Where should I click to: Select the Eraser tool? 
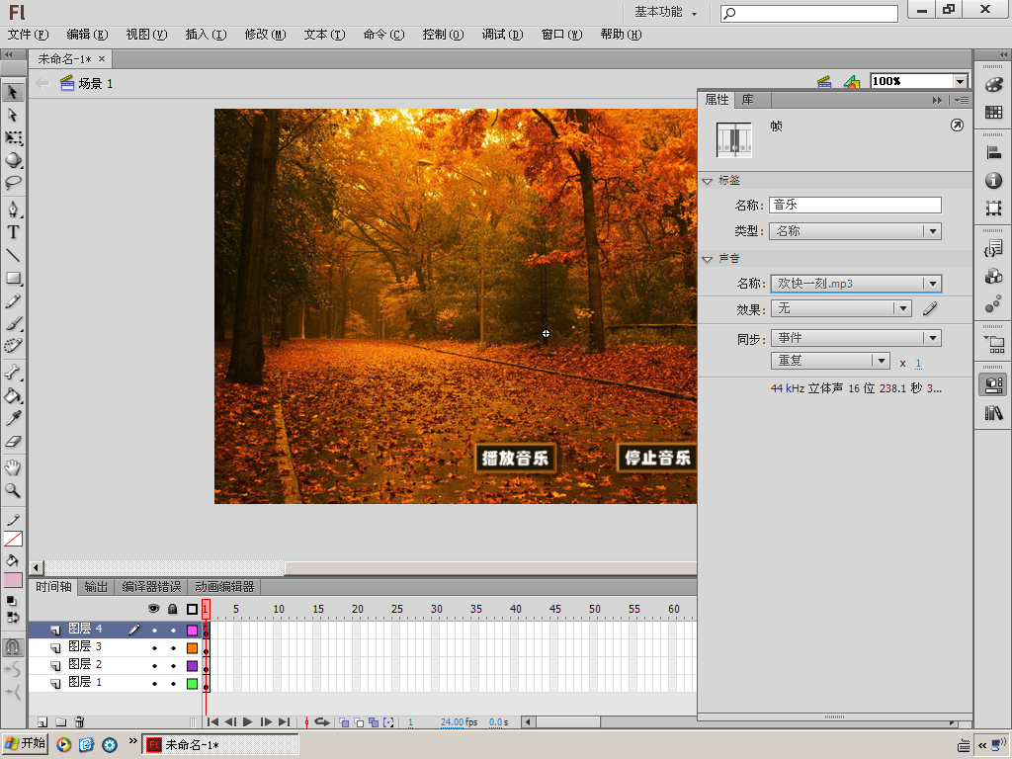pyautogui.click(x=12, y=442)
